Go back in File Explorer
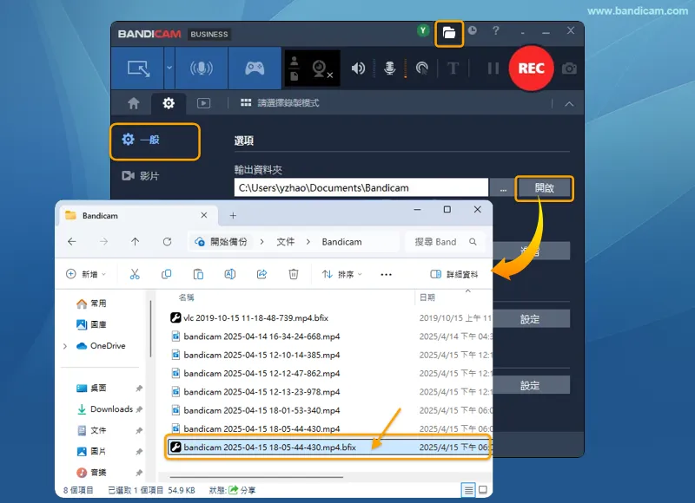 coord(72,242)
